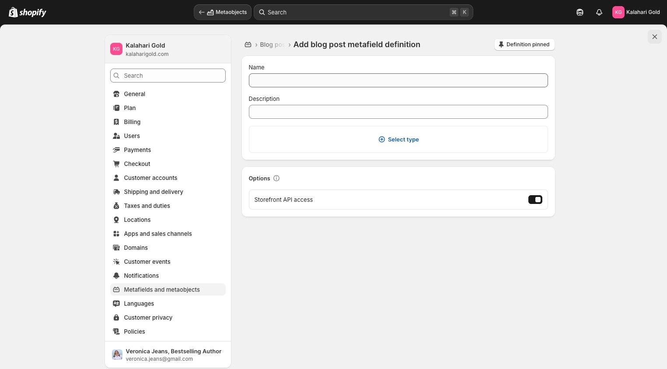This screenshot has width=667, height=369.
Task: Open Billing settings
Action: [132, 122]
